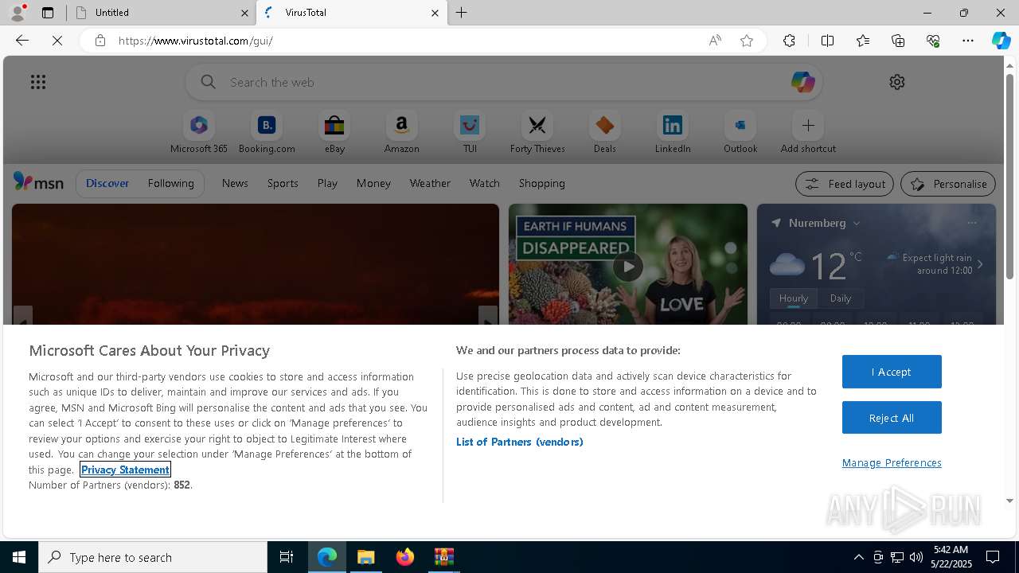Open a new browser tab

(x=462, y=13)
